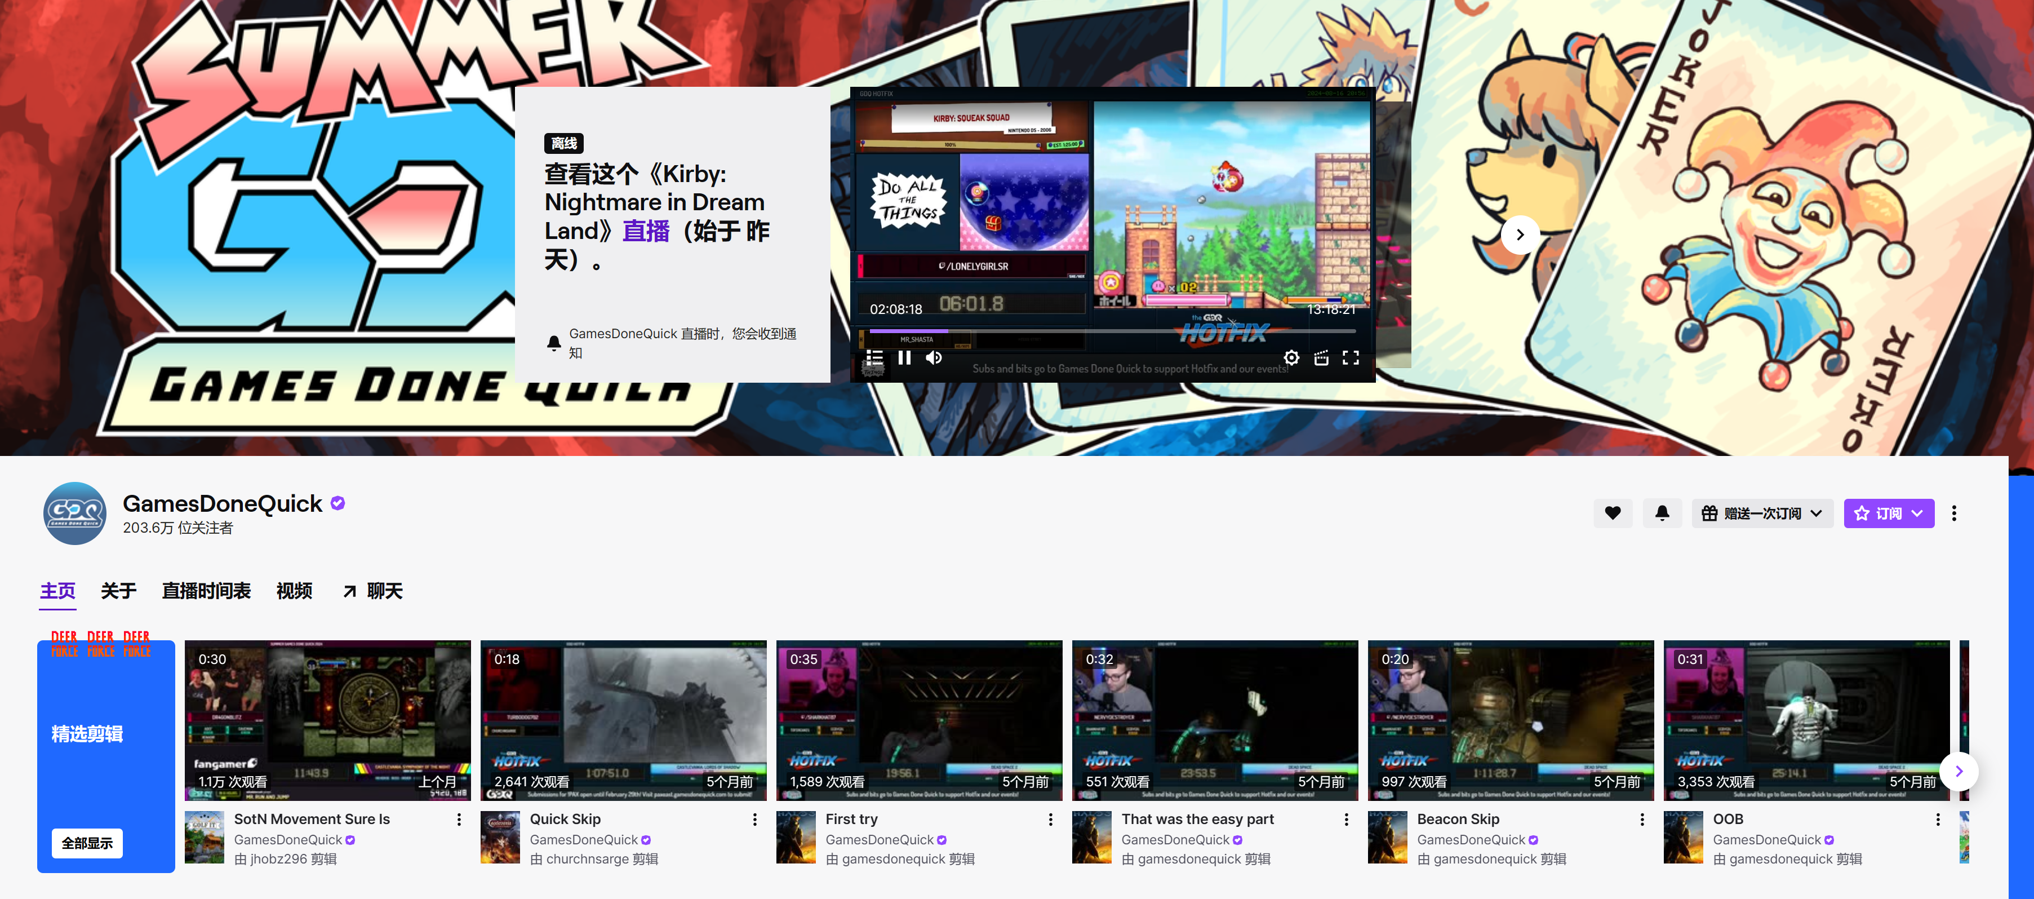The height and width of the screenshot is (899, 2034).
Task: Pause the Kirby stream video
Action: tap(904, 358)
